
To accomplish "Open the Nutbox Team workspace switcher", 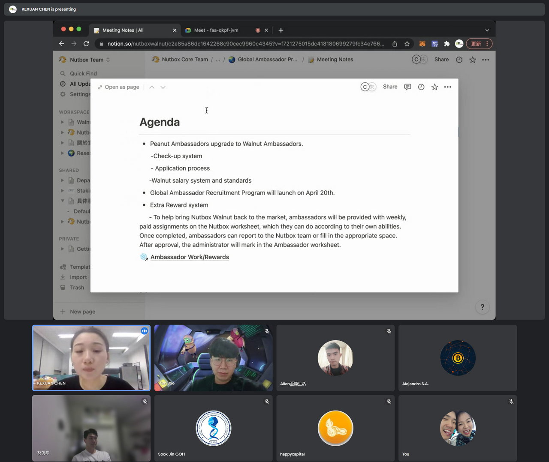I will [84, 60].
